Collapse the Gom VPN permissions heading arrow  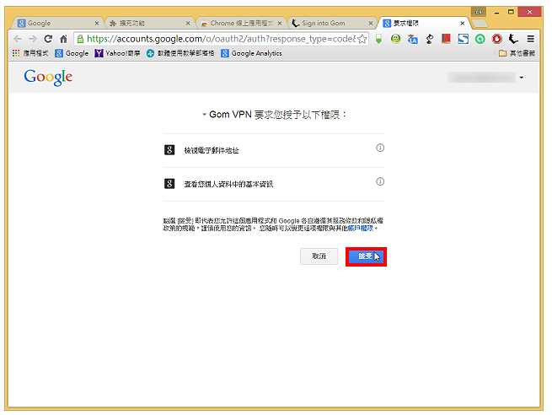[204, 115]
